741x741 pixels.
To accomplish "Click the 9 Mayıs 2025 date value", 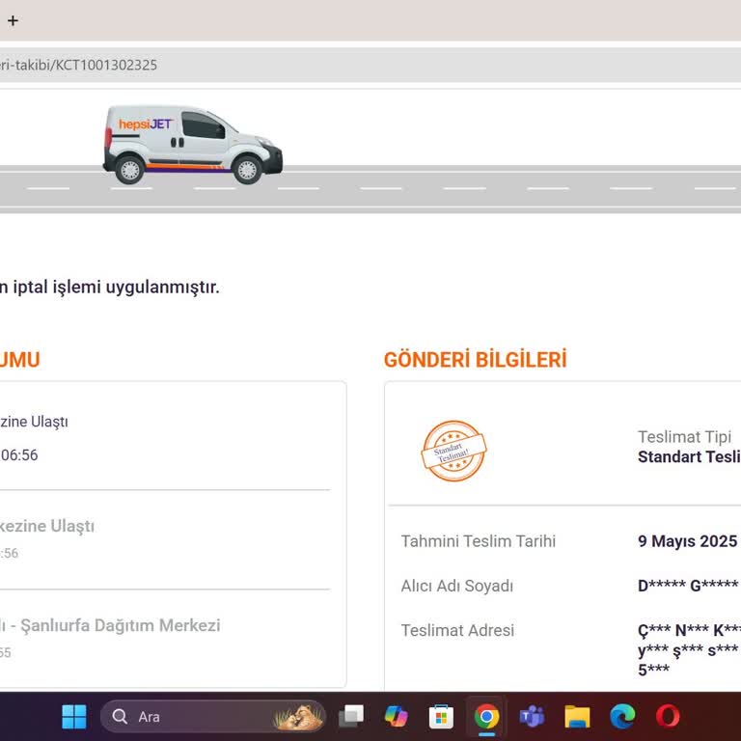I will [x=688, y=541].
